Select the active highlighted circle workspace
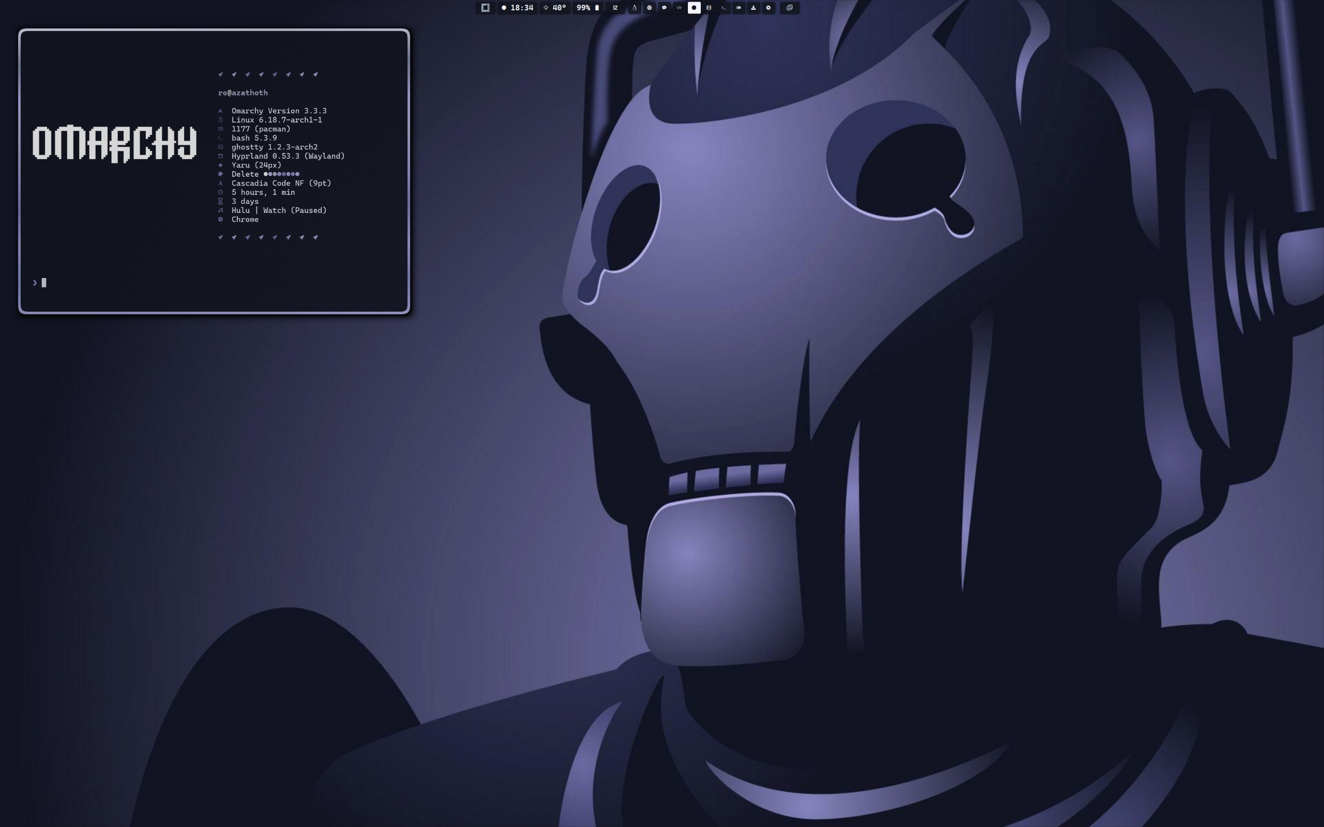 [x=694, y=8]
